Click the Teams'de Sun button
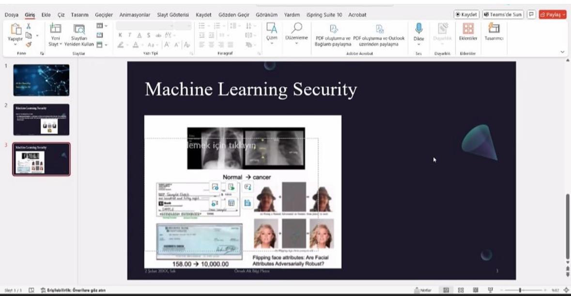This screenshot has width=571, height=296. [x=503, y=15]
